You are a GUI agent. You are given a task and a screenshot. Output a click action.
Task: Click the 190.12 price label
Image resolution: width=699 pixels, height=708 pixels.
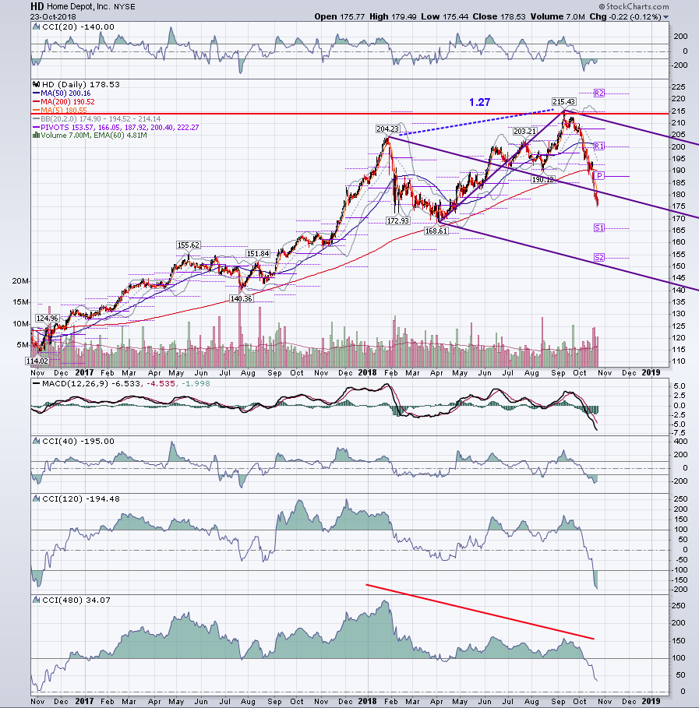pyautogui.click(x=542, y=180)
